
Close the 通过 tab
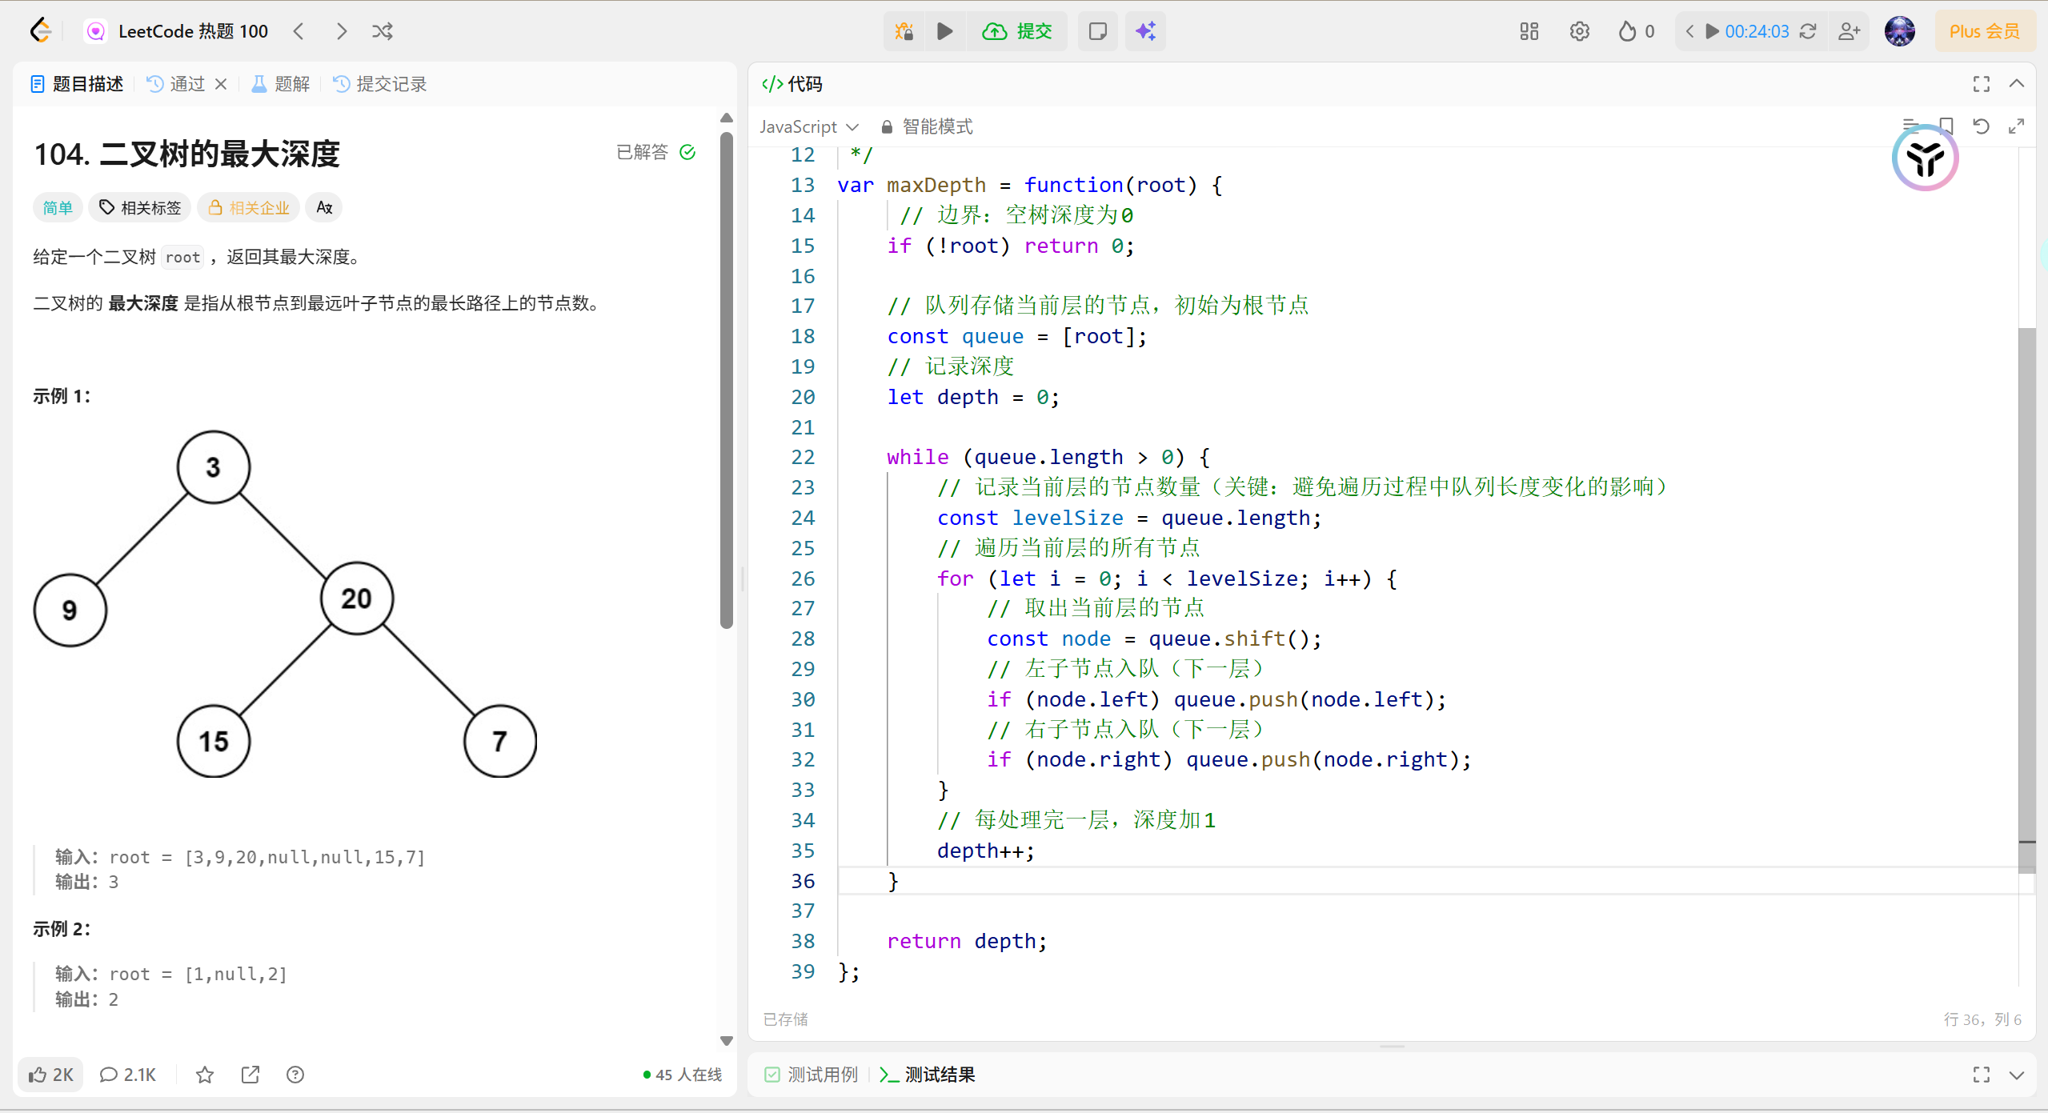(x=221, y=84)
